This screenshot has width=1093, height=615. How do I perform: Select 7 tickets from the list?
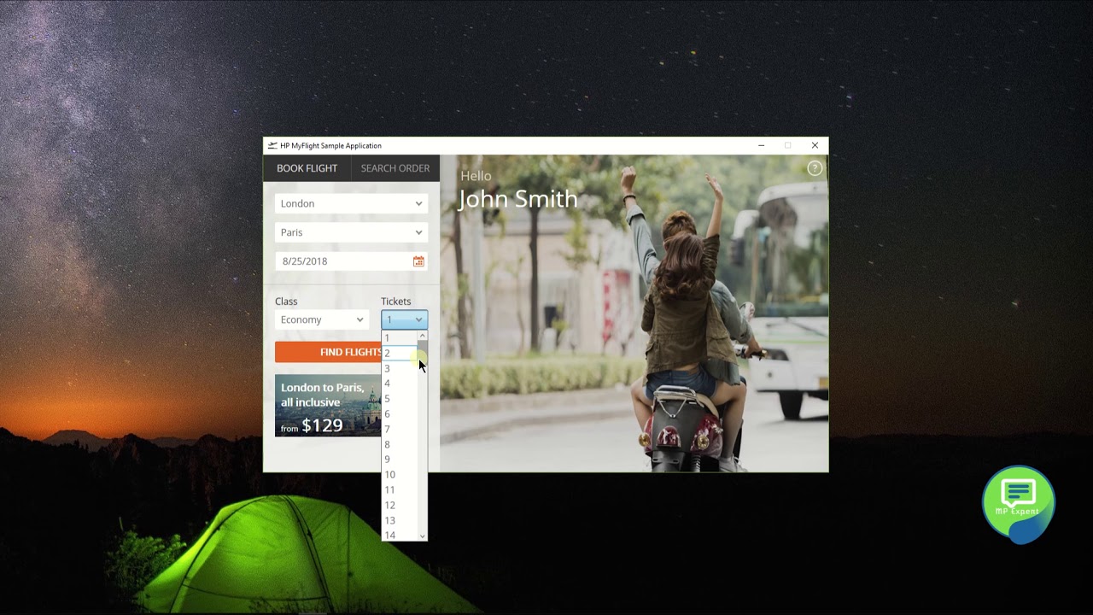tap(399, 430)
